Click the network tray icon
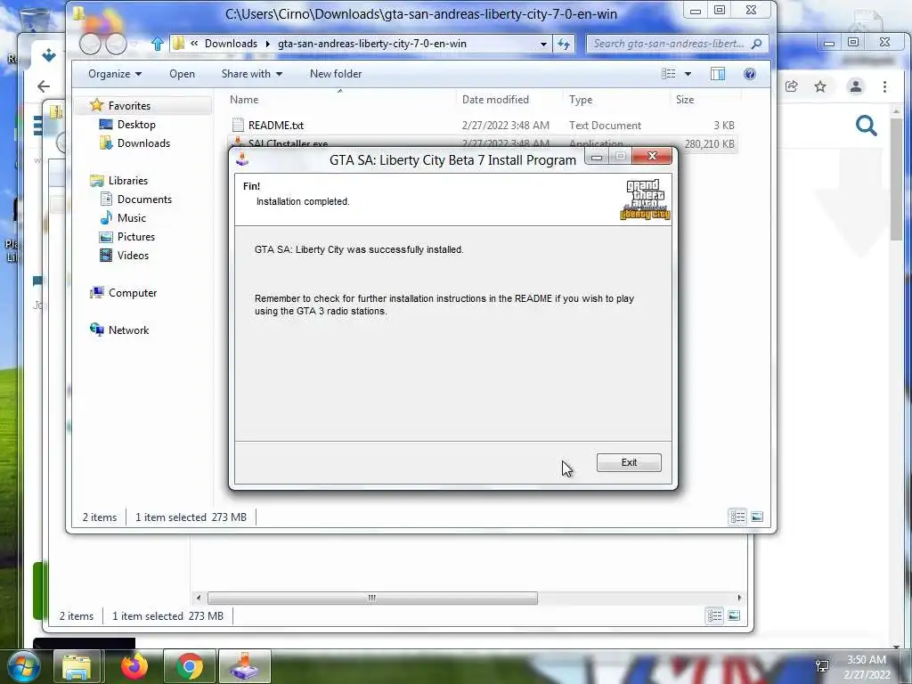This screenshot has height=684, width=912. coord(822,665)
